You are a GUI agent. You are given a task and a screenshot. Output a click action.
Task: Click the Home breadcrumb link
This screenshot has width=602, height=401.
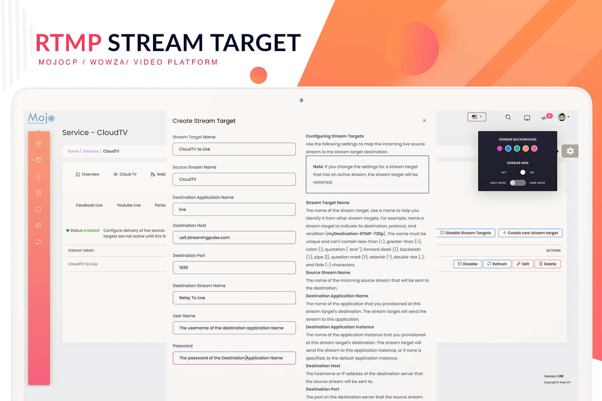click(x=73, y=151)
